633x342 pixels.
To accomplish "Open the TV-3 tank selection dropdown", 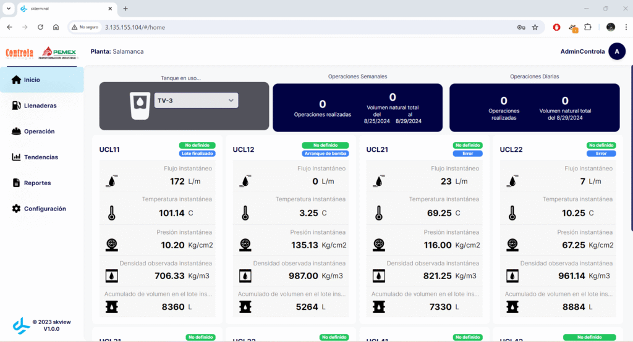I will (196, 101).
